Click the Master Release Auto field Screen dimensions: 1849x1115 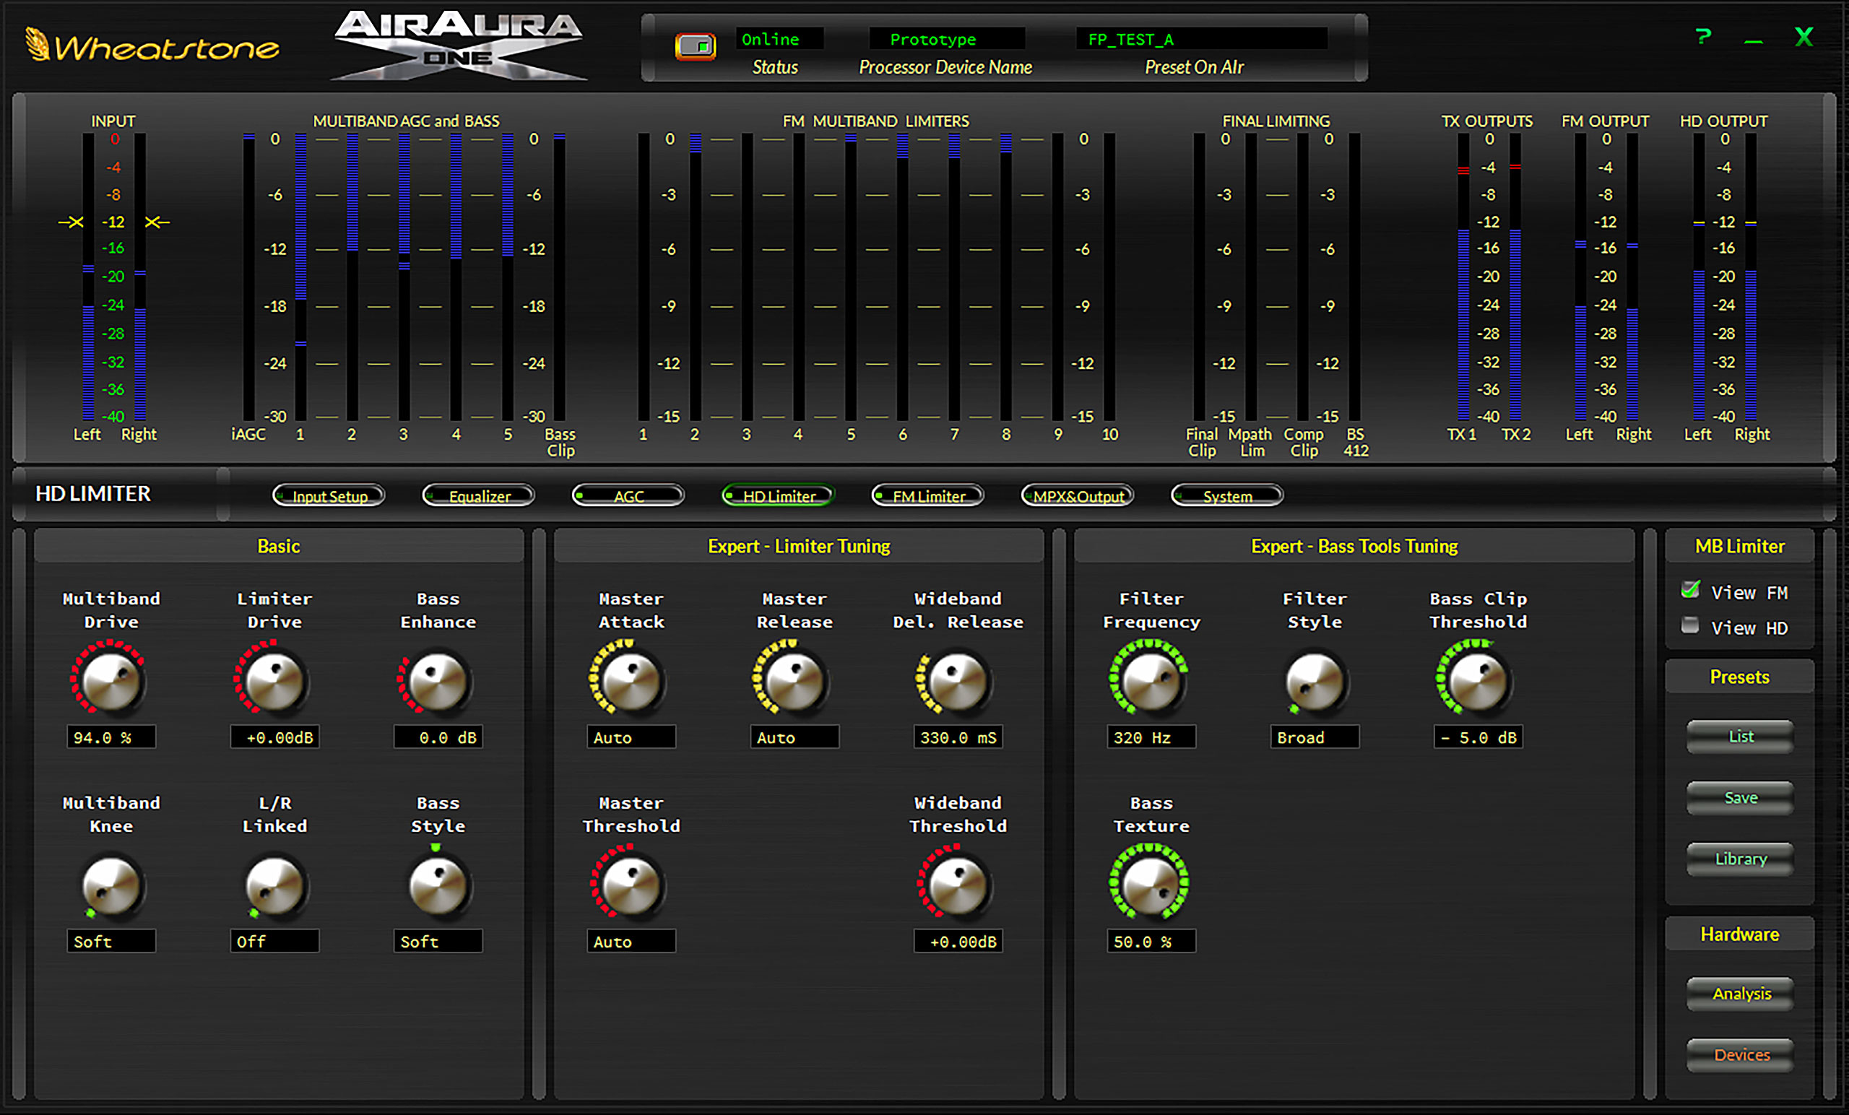point(794,737)
